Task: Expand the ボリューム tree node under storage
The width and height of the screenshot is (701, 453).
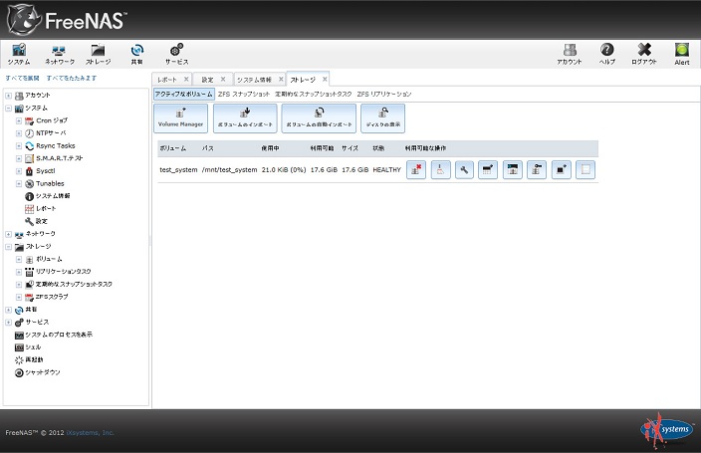Action: tap(18, 259)
